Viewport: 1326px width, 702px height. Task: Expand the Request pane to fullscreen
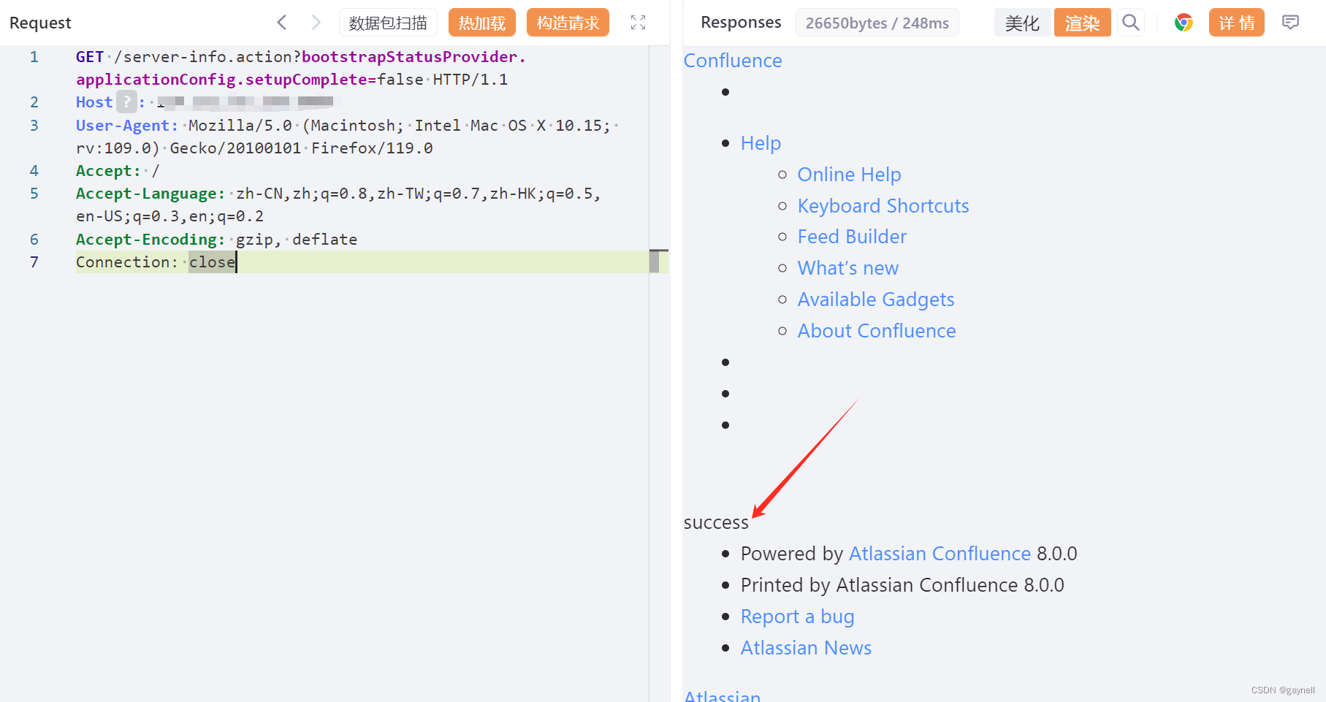click(x=638, y=23)
